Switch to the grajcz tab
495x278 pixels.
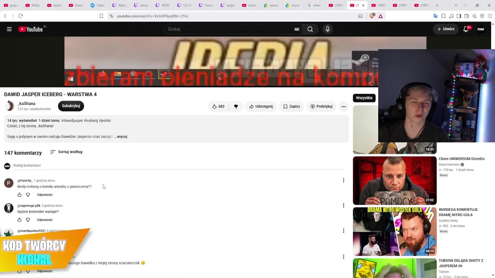(12, 5)
